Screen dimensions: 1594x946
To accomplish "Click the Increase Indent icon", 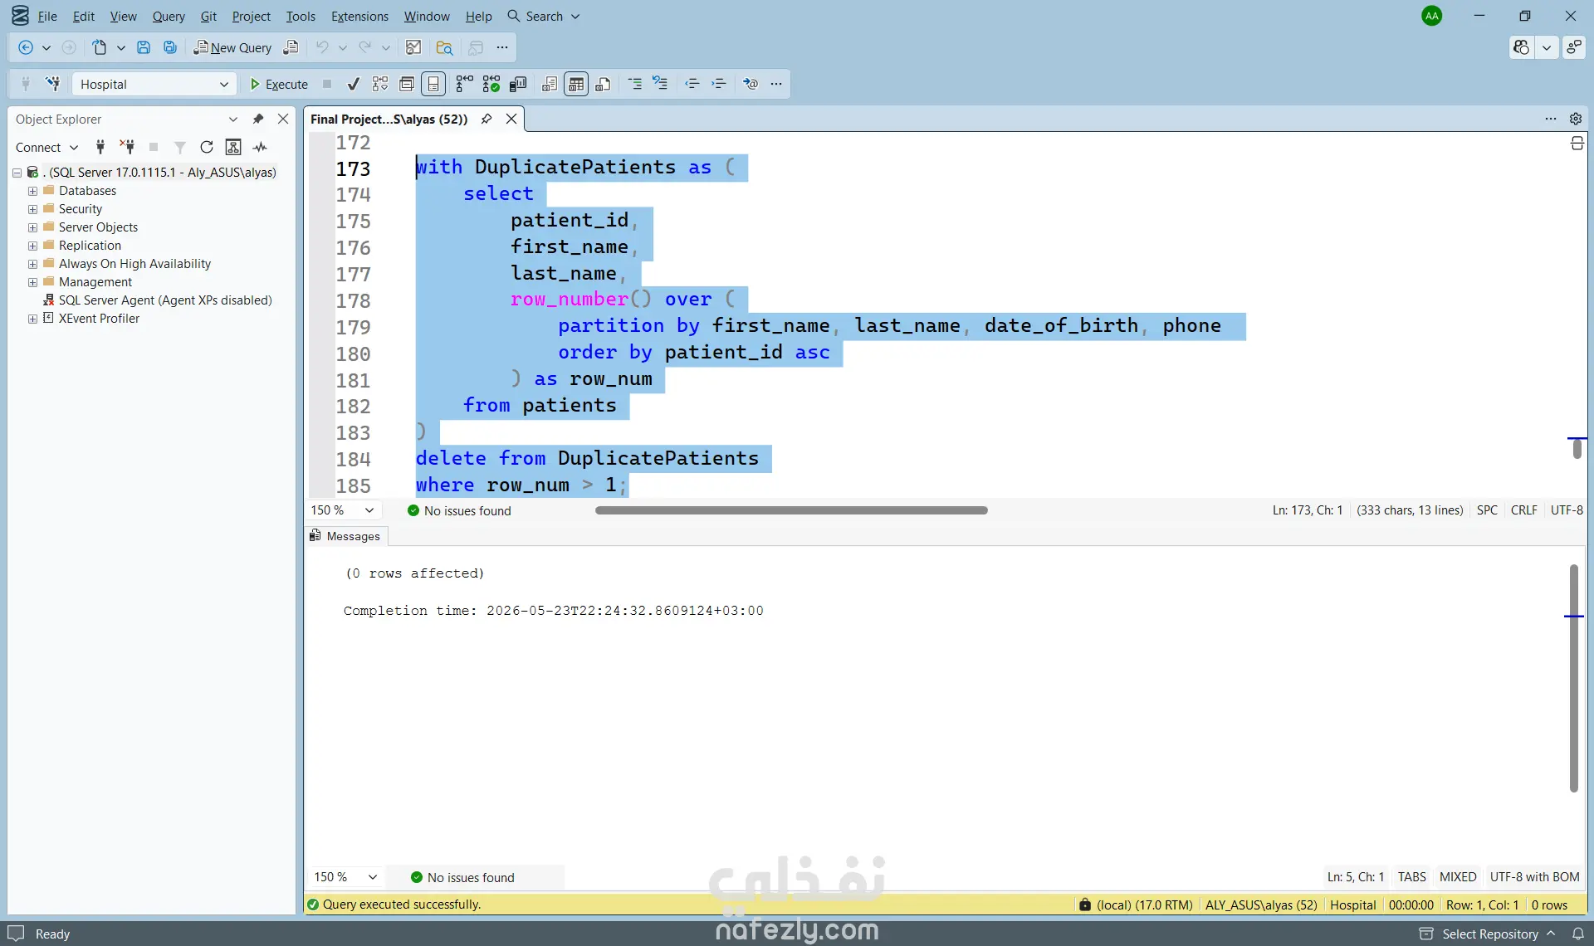I will point(719,84).
